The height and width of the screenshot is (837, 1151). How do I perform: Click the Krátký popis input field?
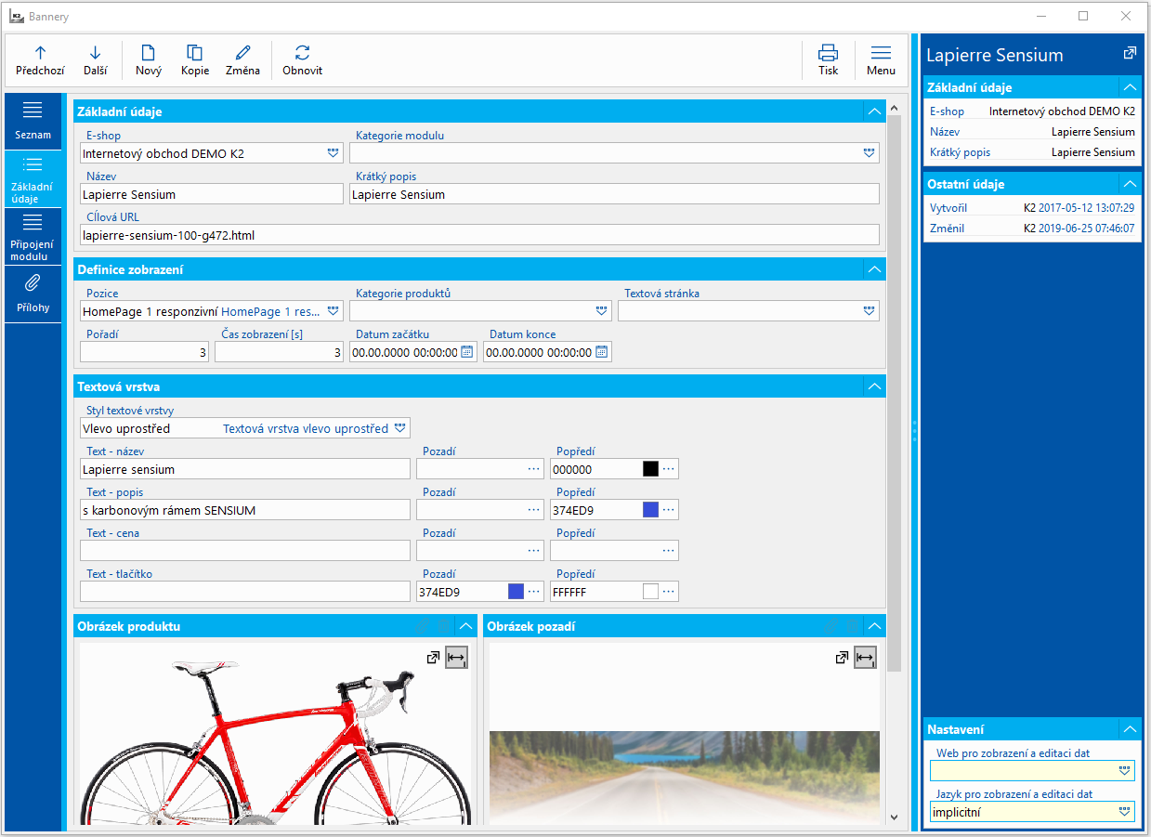pyautogui.click(x=614, y=194)
